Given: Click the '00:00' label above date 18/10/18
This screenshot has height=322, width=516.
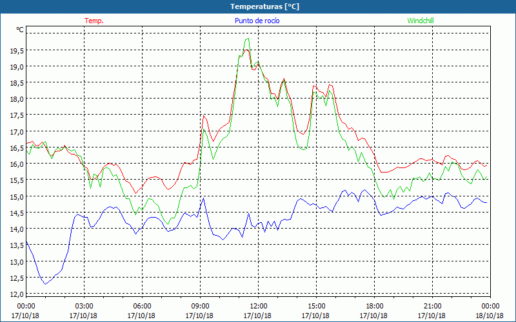Looking at the screenshot, I should pos(490,307).
